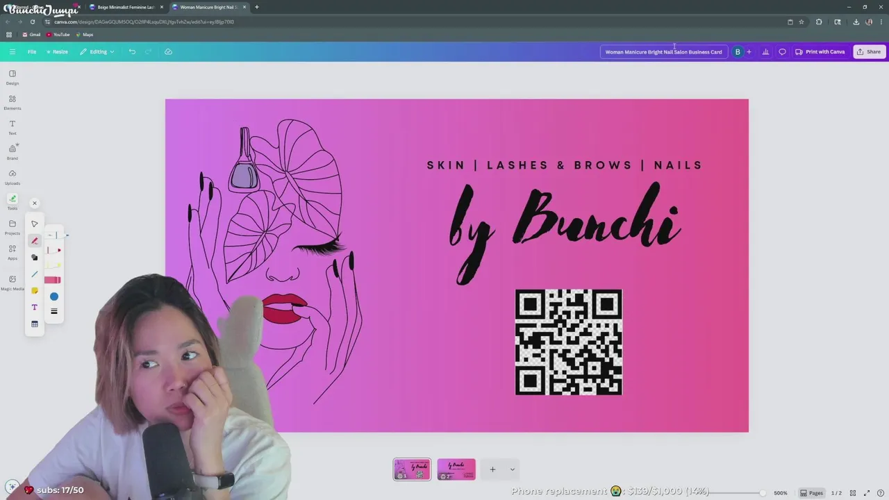Image resolution: width=889 pixels, height=500 pixels.
Task: Select page 1 thumbnail
Action: pyautogui.click(x=412, y=469)
